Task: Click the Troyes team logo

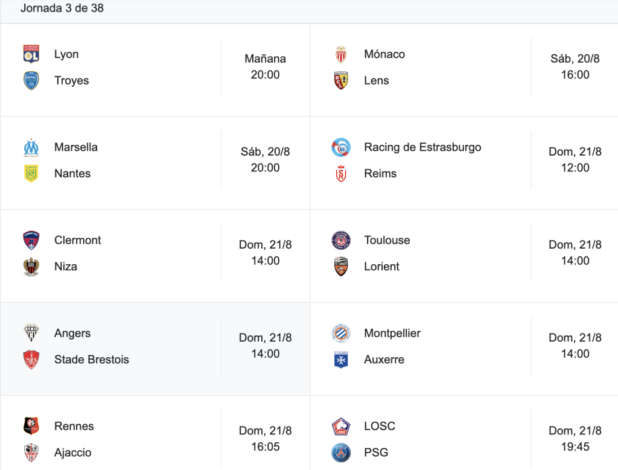Action: click(31, 80)
